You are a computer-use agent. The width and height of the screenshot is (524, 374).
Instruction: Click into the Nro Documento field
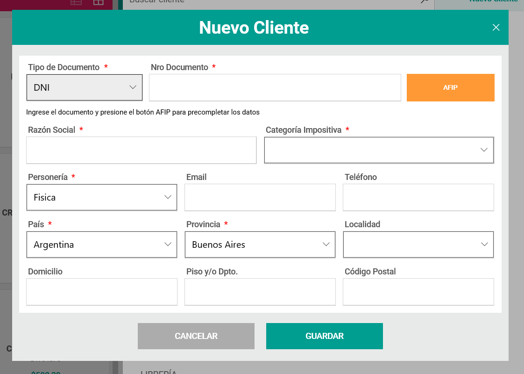275,87
